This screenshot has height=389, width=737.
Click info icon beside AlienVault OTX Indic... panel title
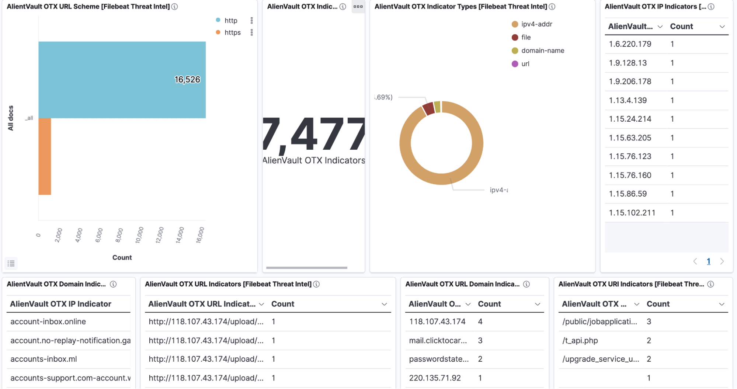point(343,7)
